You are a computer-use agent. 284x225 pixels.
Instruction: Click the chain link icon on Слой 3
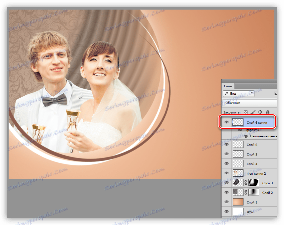pyautogui.click(x=245, y=183)
